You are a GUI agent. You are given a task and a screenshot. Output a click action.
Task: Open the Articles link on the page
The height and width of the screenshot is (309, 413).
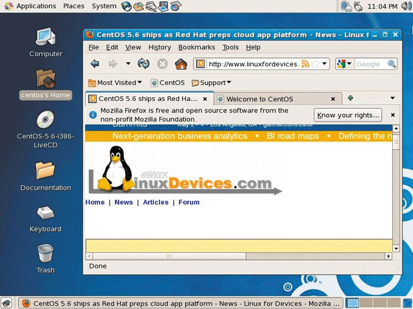point(156,202)
